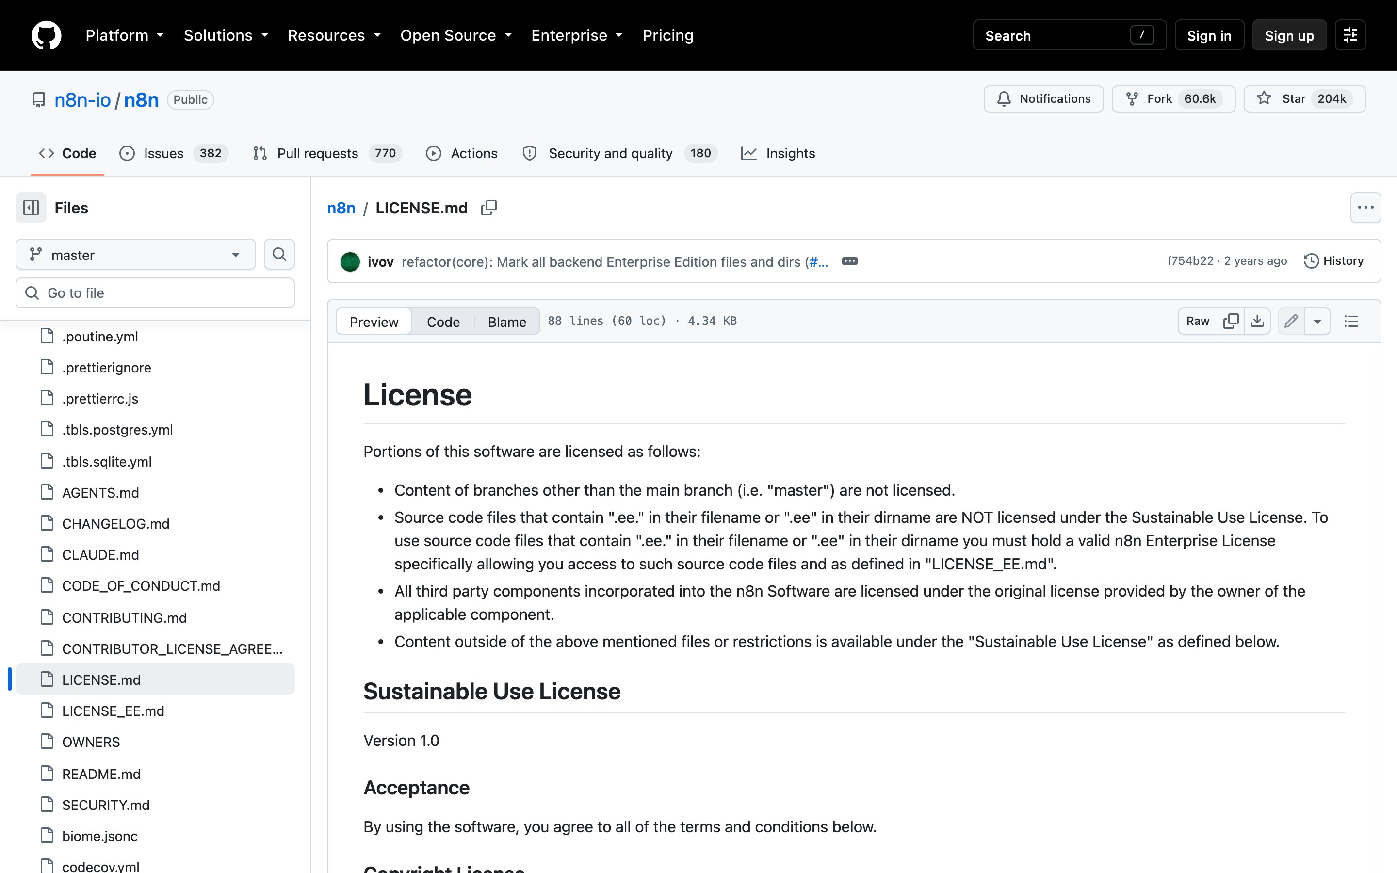Open OWNERS file
The image size is (1397, 873).
point(155,742)
